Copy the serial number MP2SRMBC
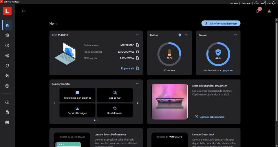 coord(137,45)
